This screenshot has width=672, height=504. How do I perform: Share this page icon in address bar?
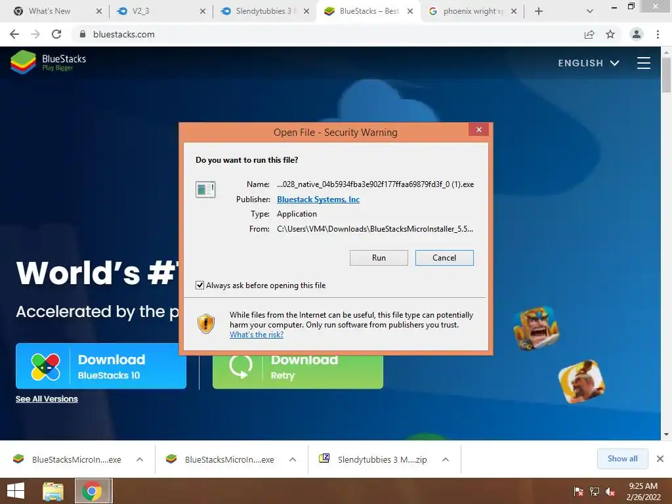pyautogui.click(x=589, y=34)
